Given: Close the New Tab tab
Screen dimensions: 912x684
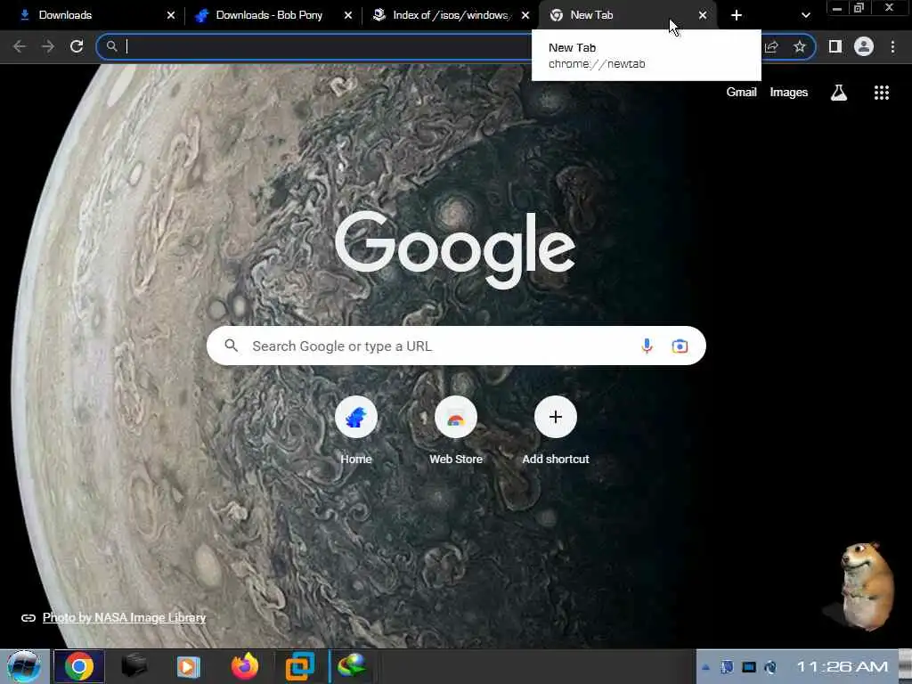Looking at the screenshot, I should point(703,15).
